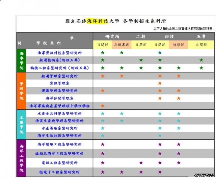Click the highlighted 海洋科技 text in title
Image resolution: width=216 pixels, height=178 pixels.
[98, 21]
